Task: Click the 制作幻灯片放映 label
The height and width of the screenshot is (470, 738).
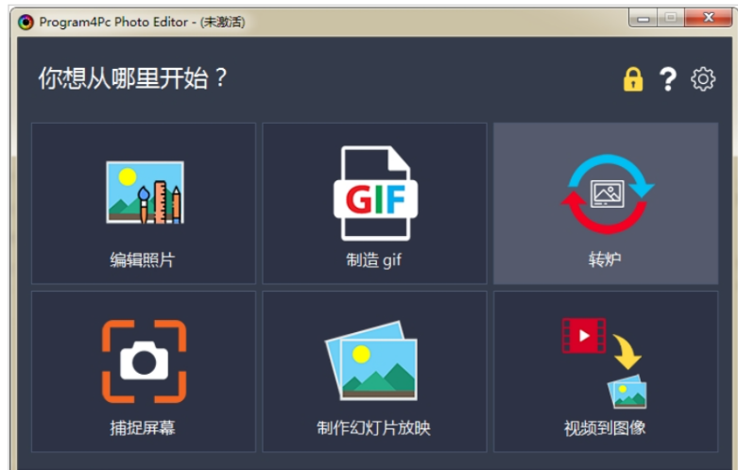Action: 373,428
